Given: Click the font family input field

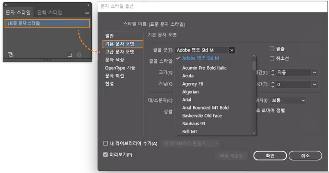Looking at the screenshot, I should click(202, 50).
